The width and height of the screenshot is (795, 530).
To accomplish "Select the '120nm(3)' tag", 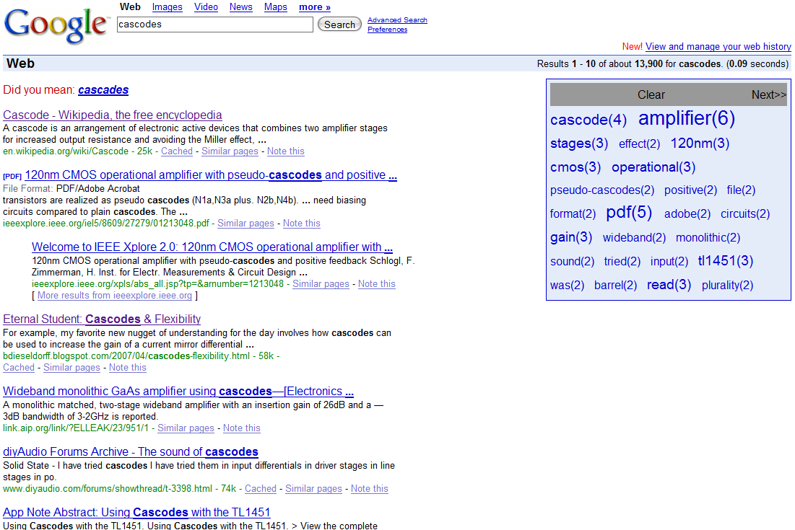I will click(x=700, y=143).
